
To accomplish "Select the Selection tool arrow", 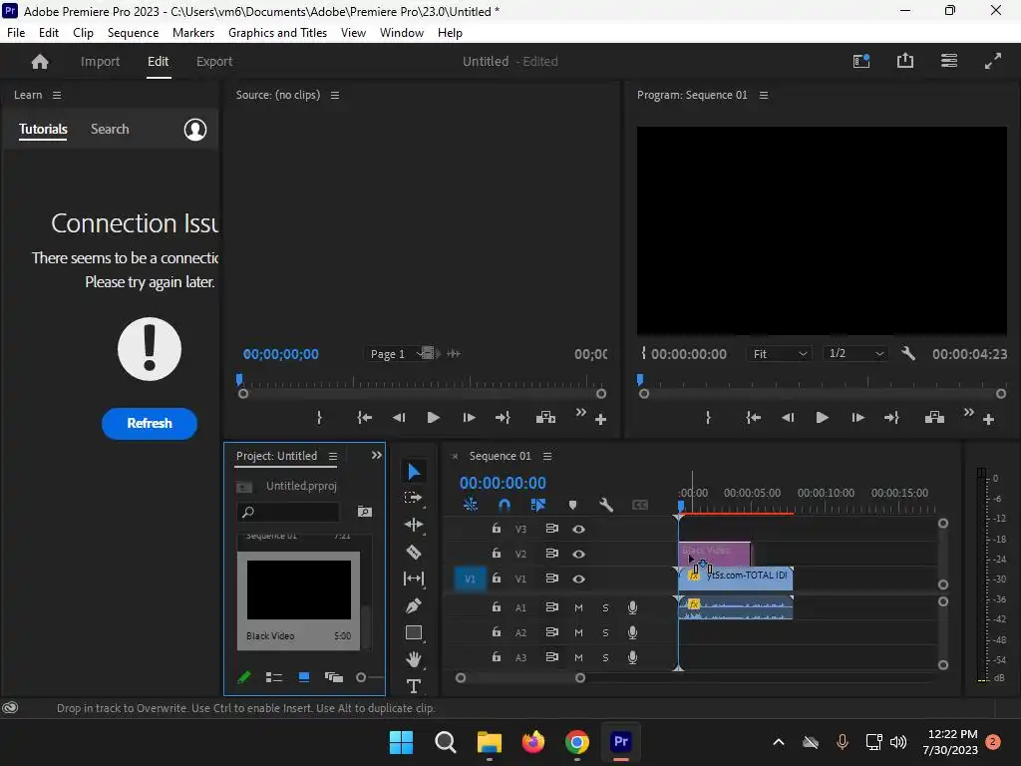I will point(414,471).
